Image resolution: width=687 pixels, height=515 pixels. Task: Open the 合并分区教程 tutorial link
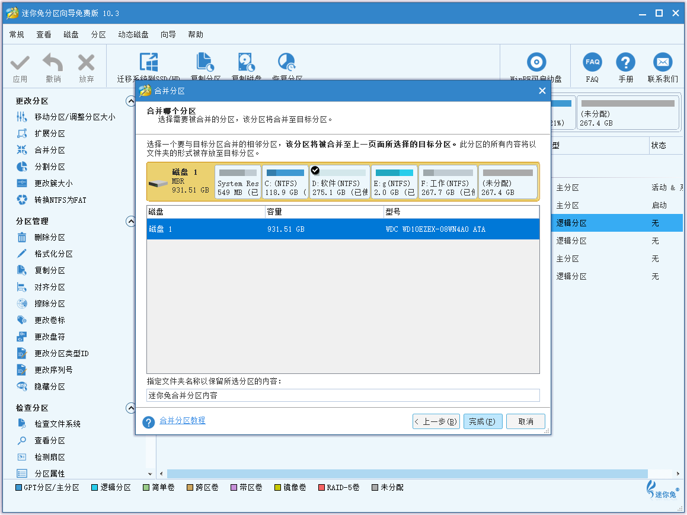click(x=182, y=420)
